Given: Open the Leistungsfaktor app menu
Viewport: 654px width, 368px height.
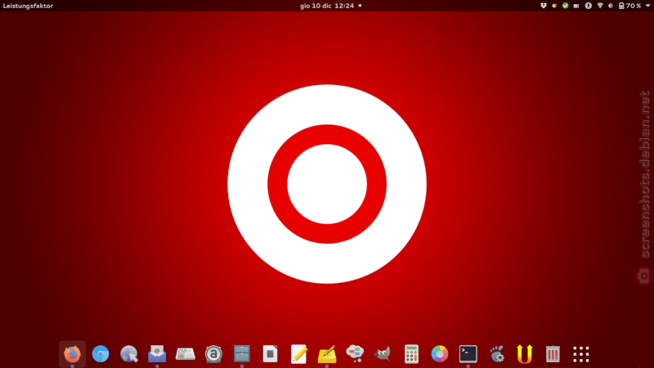Looking at the screenshot, I should point(28,6).
